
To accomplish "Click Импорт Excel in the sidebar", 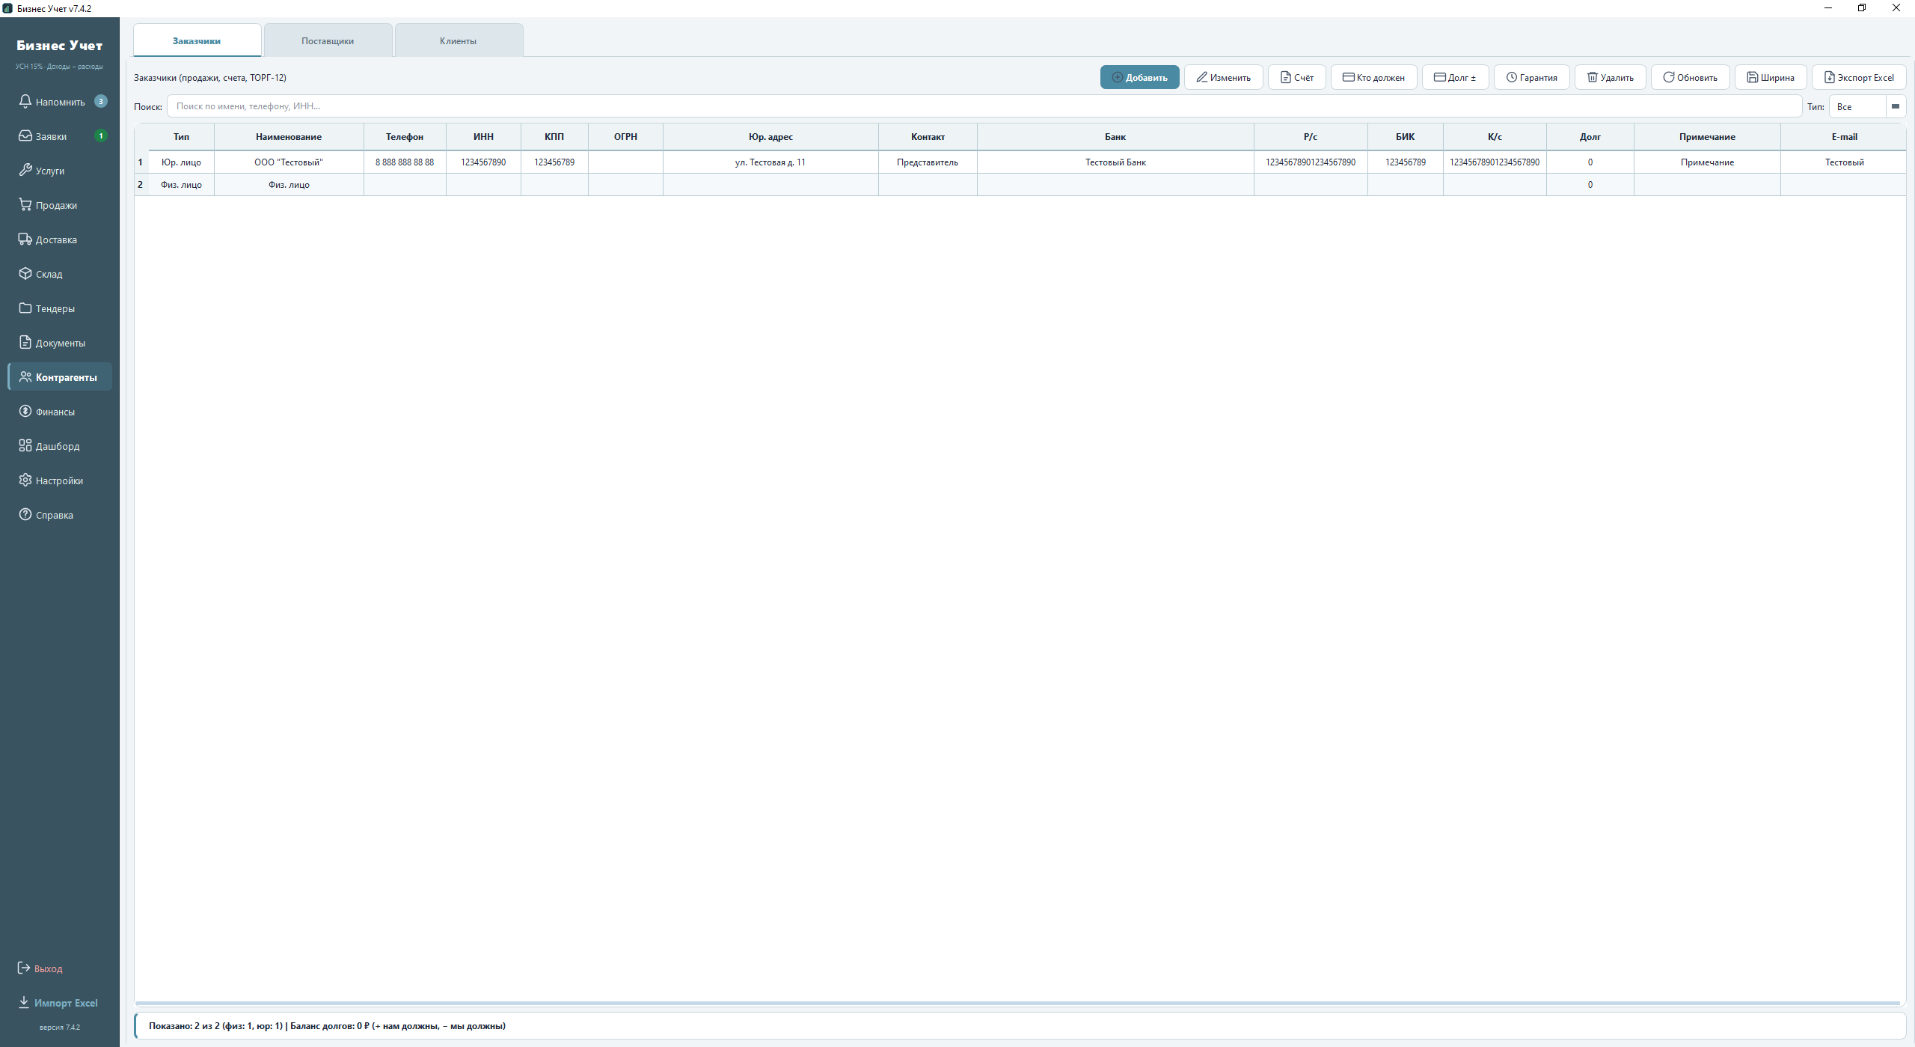I will [58, 1003].
